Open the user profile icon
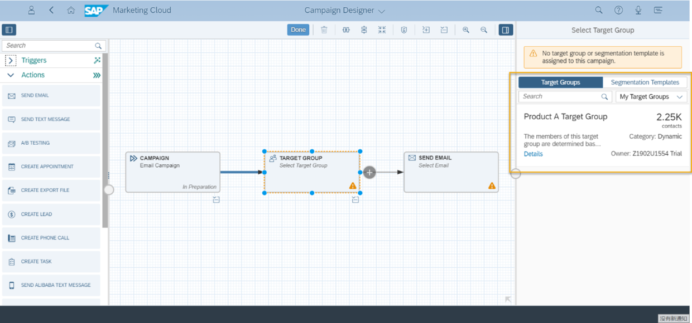Screen dimensions: 692x323 click(x=31, y=10)
